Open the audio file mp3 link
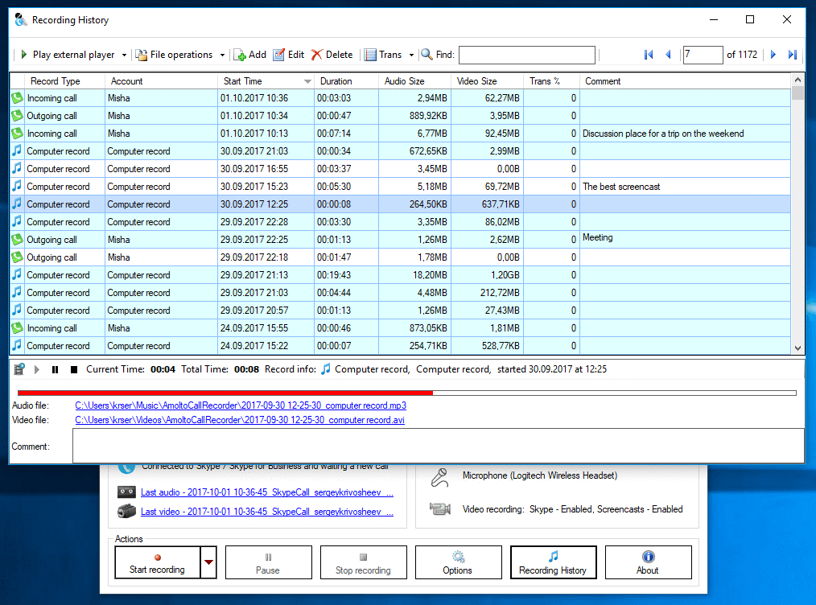Viewport: 816px width, 605px height. click(241, 405)
